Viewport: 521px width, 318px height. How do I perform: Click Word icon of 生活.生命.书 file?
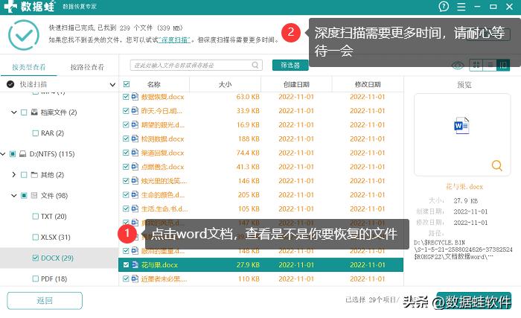[x=135, y=209]
